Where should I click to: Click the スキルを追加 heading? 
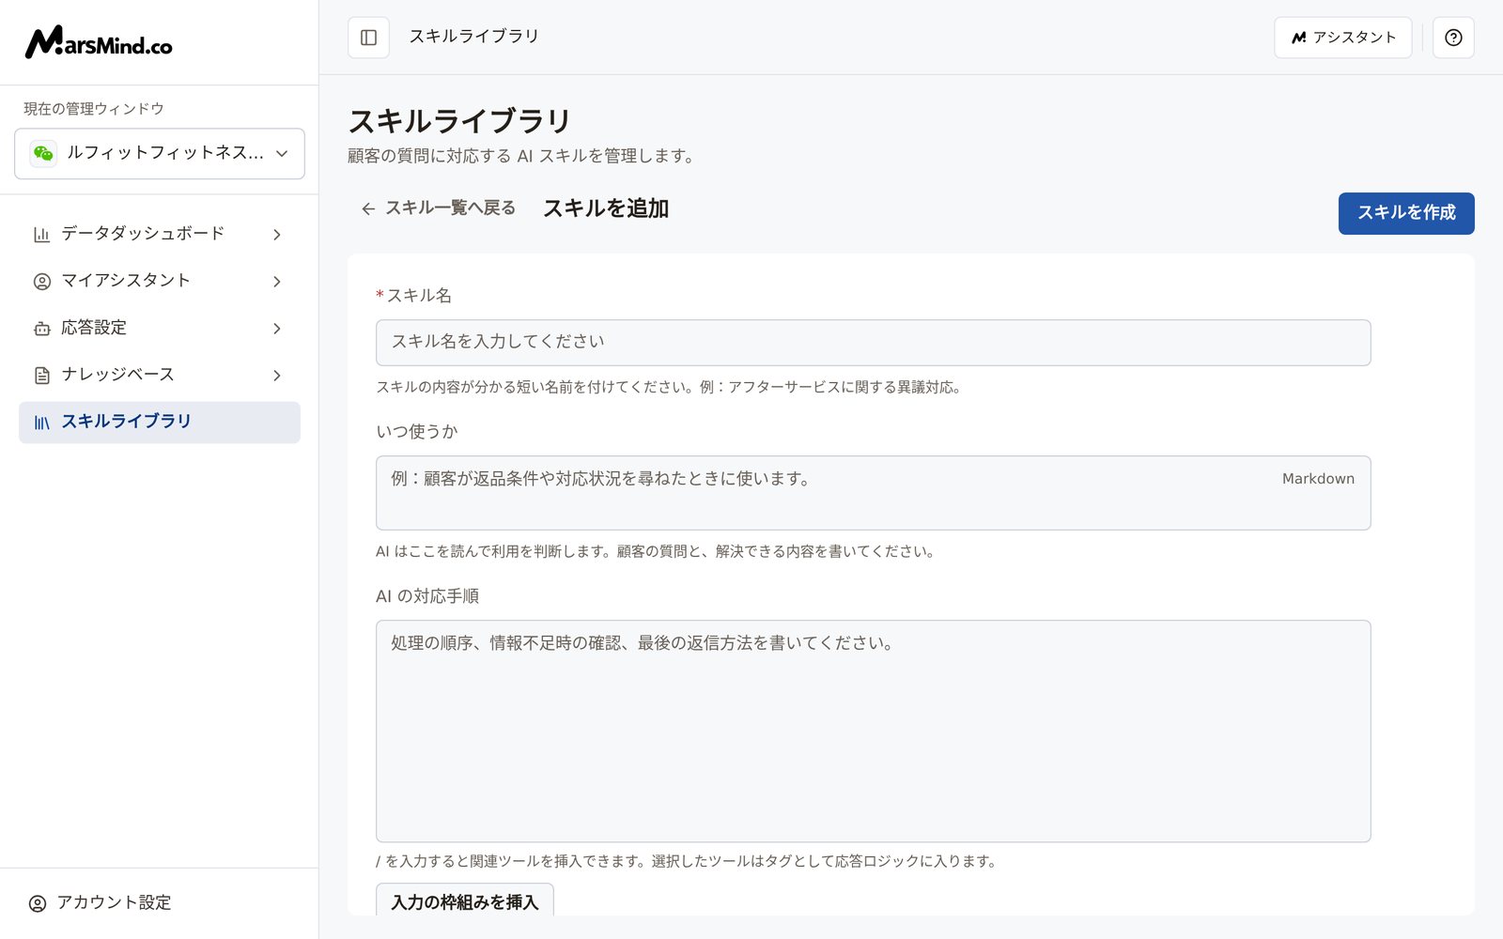[x=606, y=208]
